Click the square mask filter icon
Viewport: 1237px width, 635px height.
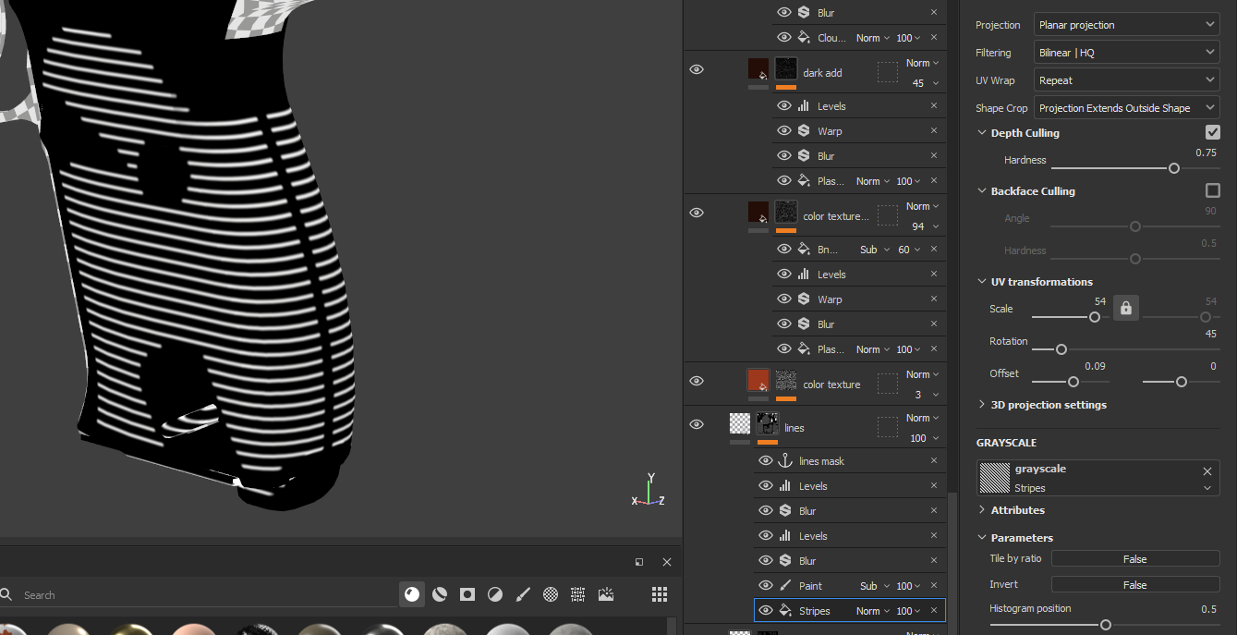(467, 594)
